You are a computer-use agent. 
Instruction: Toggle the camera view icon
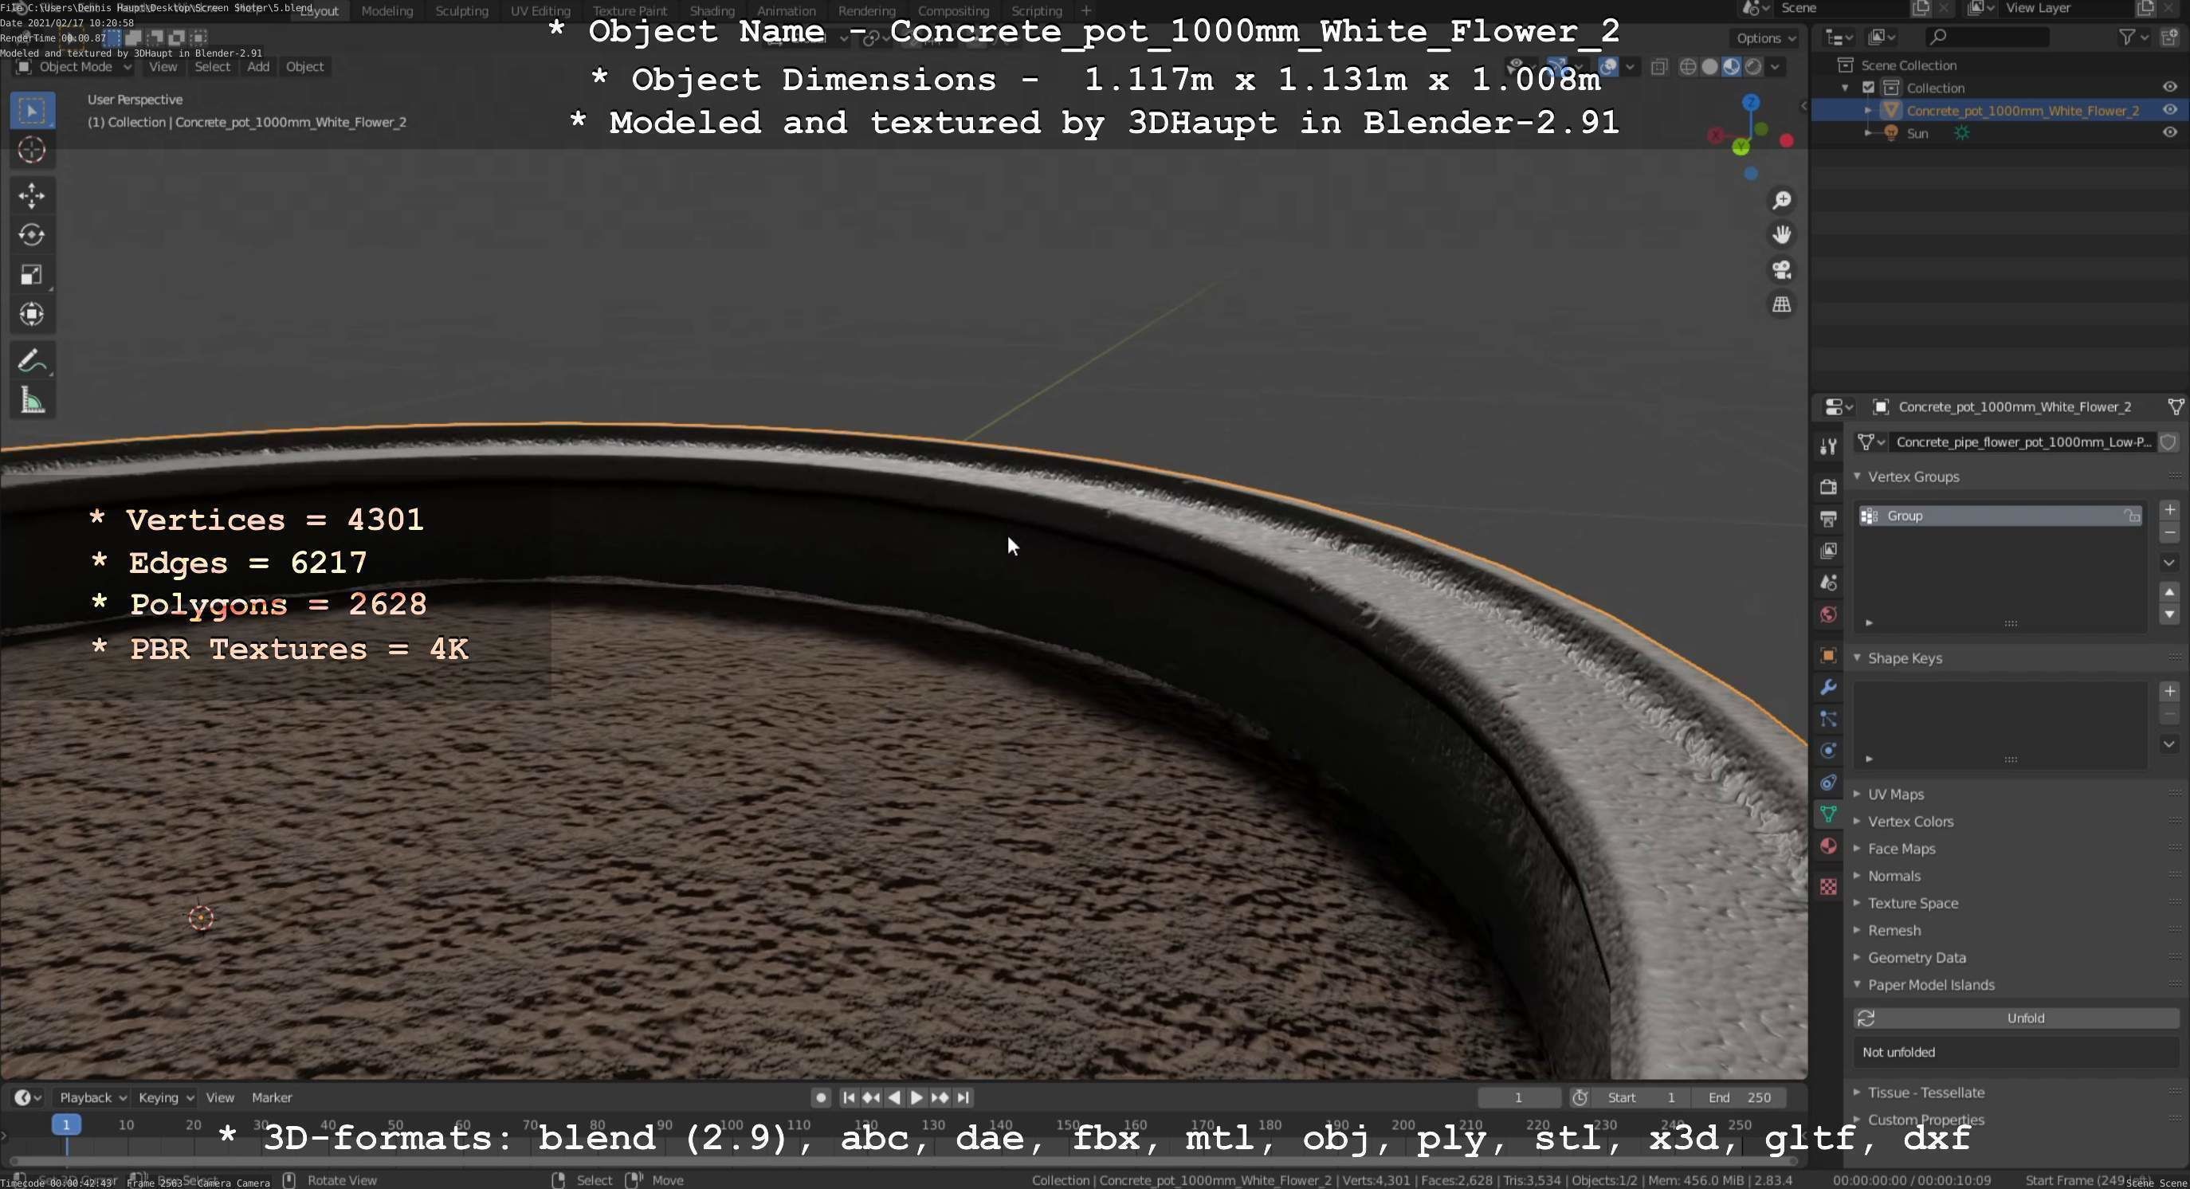[1781, 269]
